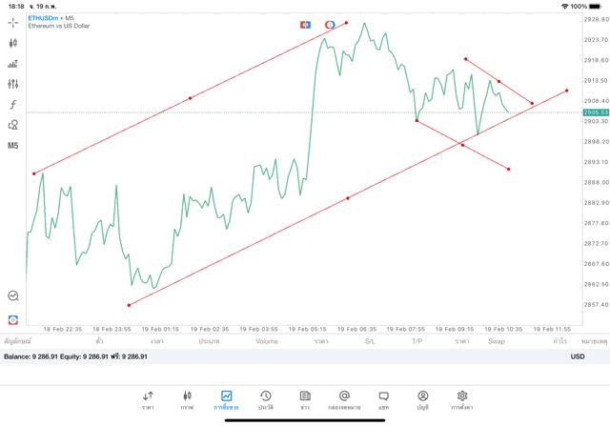Open the แชท (Chat) tab
The width and height of the screenshot is (610, 426).
[383, 399]
